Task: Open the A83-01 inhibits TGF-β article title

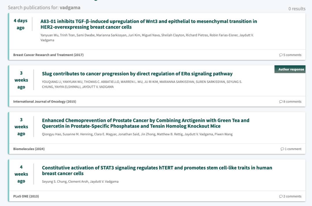Action: [x=149, y=24]
